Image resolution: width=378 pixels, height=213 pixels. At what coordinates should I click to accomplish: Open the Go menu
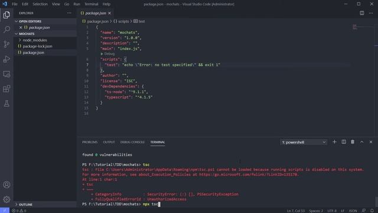(x=67, y=4)
